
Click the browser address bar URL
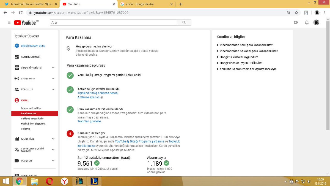pos(81,13)
